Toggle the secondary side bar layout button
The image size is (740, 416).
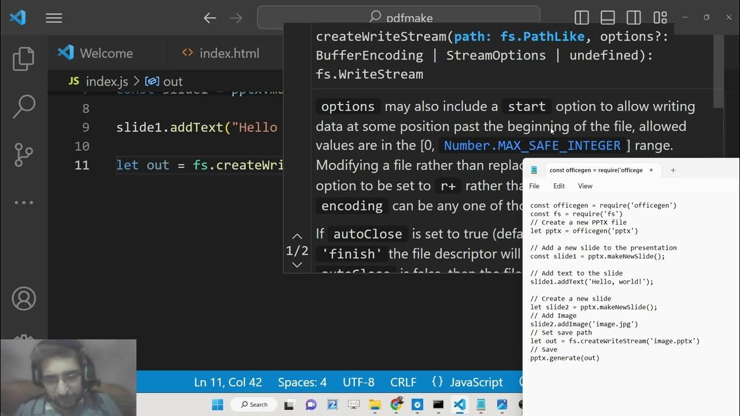point(634,18)
